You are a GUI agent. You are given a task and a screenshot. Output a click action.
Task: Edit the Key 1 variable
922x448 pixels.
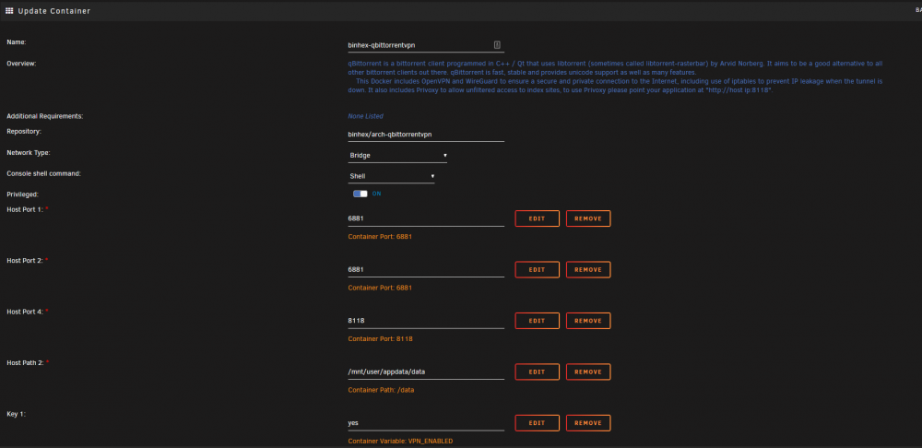click(537, 423)
